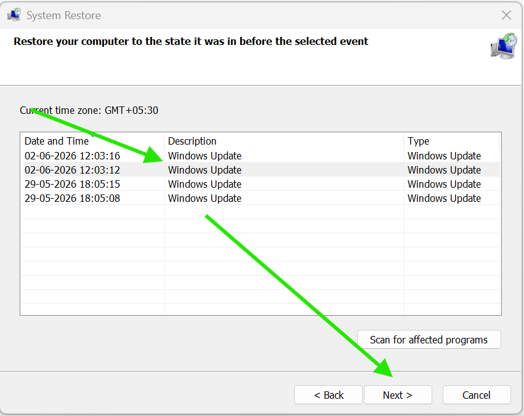
Task: Sort by the Type column header
Action: pos(451,141)
